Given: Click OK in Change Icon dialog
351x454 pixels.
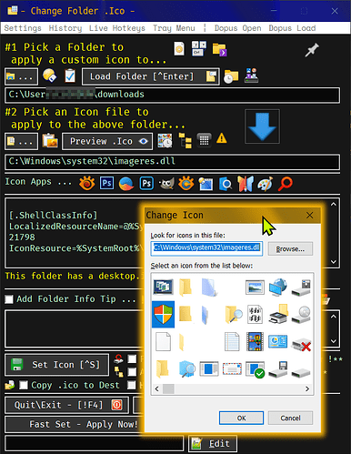Looking at the screenshot, I should [x=241, y=419].
